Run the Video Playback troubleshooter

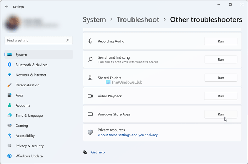(220, 96)
